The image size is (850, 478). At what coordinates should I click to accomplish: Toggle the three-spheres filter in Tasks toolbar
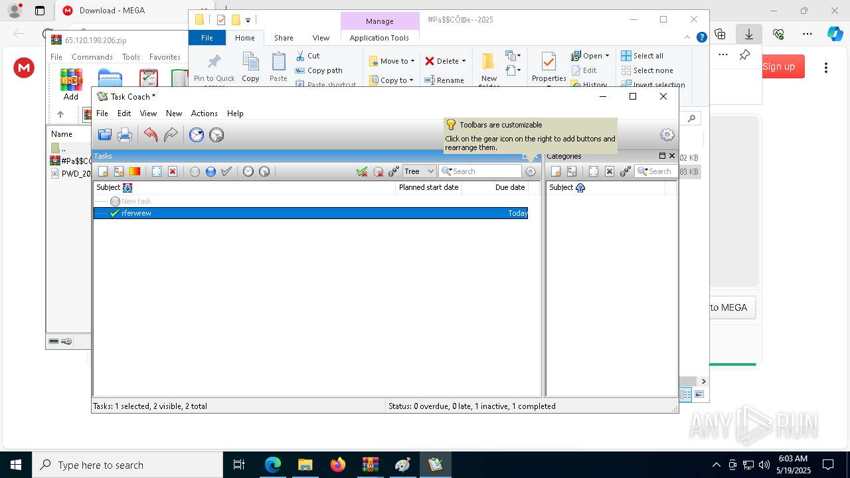point(394,171)
